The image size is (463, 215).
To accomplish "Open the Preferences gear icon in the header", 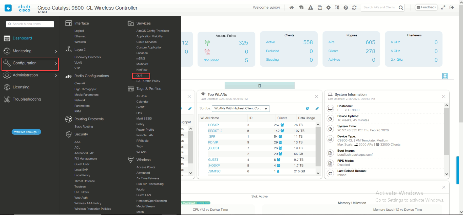I will 329,8.
